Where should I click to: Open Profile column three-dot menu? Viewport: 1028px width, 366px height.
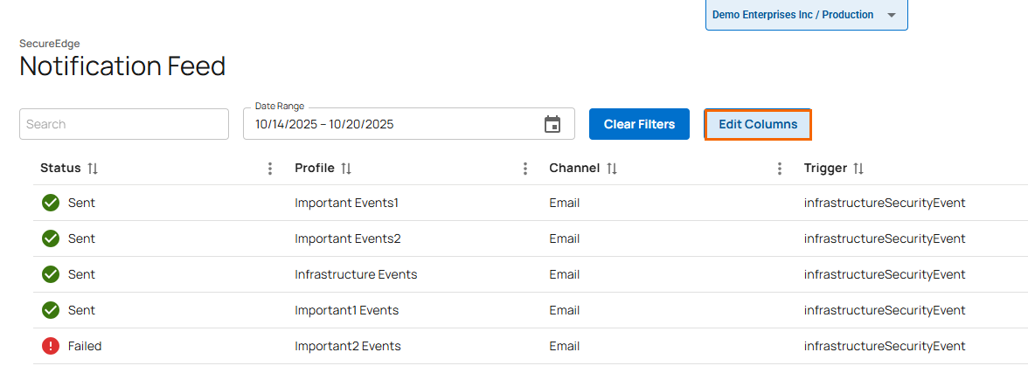click(524, 169)
